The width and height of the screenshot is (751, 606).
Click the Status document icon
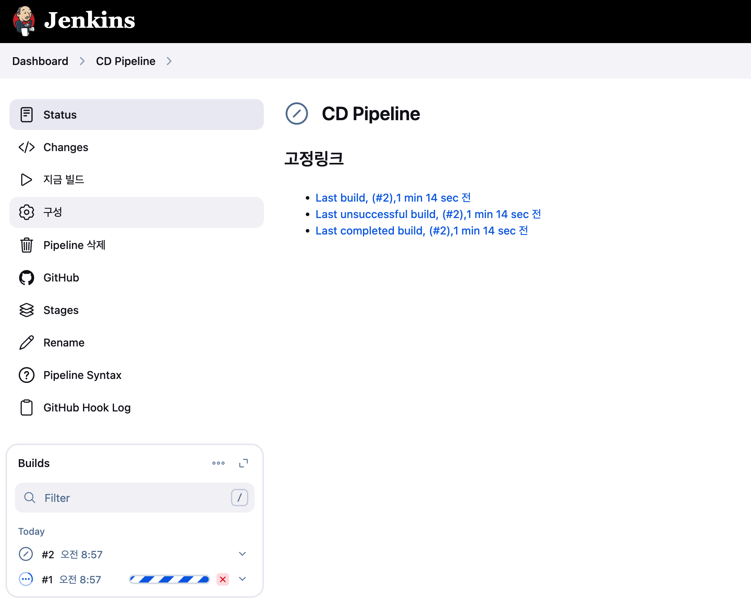[x=26, y=115]
